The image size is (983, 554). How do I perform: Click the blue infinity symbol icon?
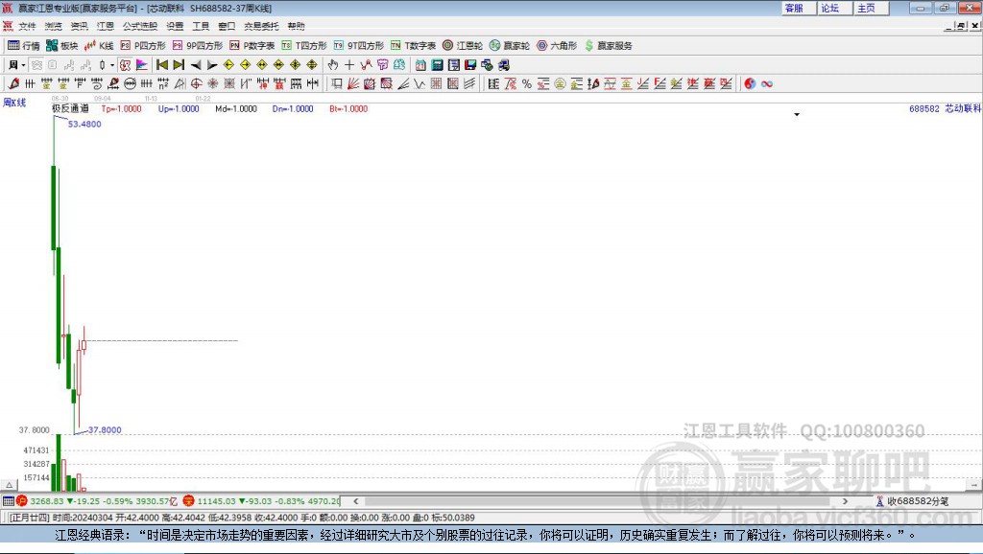tap(767, 84)
